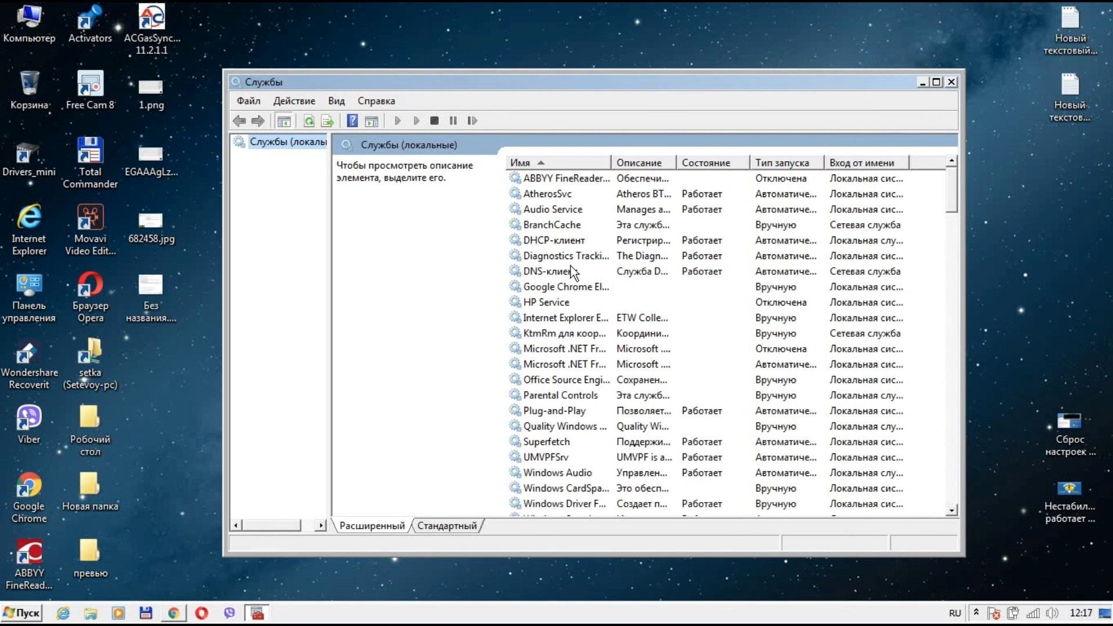Click the Back arrow in toolbar
The height and width of the screenshot is (626, 1113).
[x=239, y=121]
